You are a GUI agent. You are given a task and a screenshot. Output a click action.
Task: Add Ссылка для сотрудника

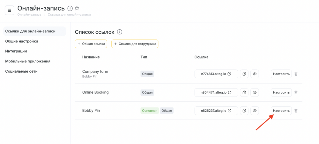pos(135,44)
